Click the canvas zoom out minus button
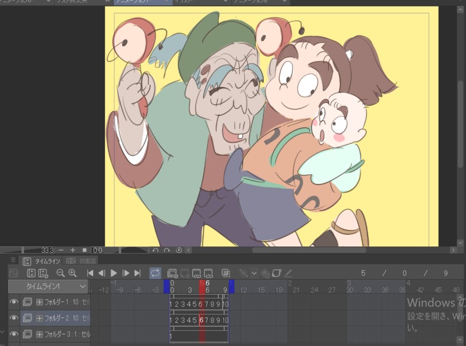Viewport: 466px width, 346px height. (x=61, y=250)
